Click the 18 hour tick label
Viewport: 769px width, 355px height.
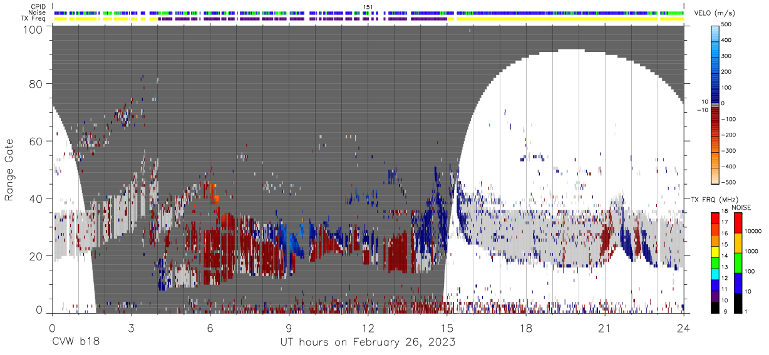[x=526, y=328]
